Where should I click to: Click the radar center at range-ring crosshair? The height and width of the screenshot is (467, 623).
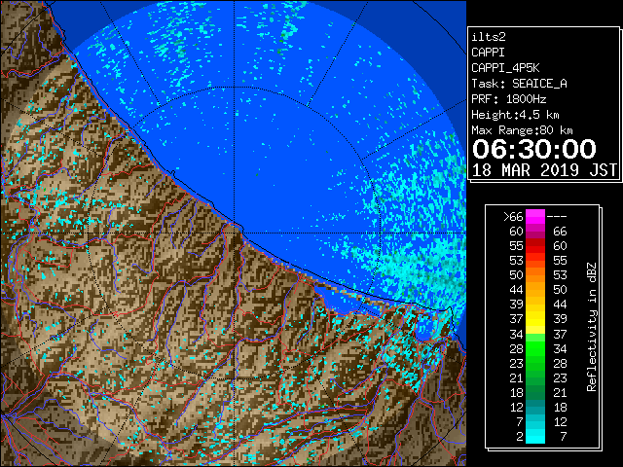[235, 233]
